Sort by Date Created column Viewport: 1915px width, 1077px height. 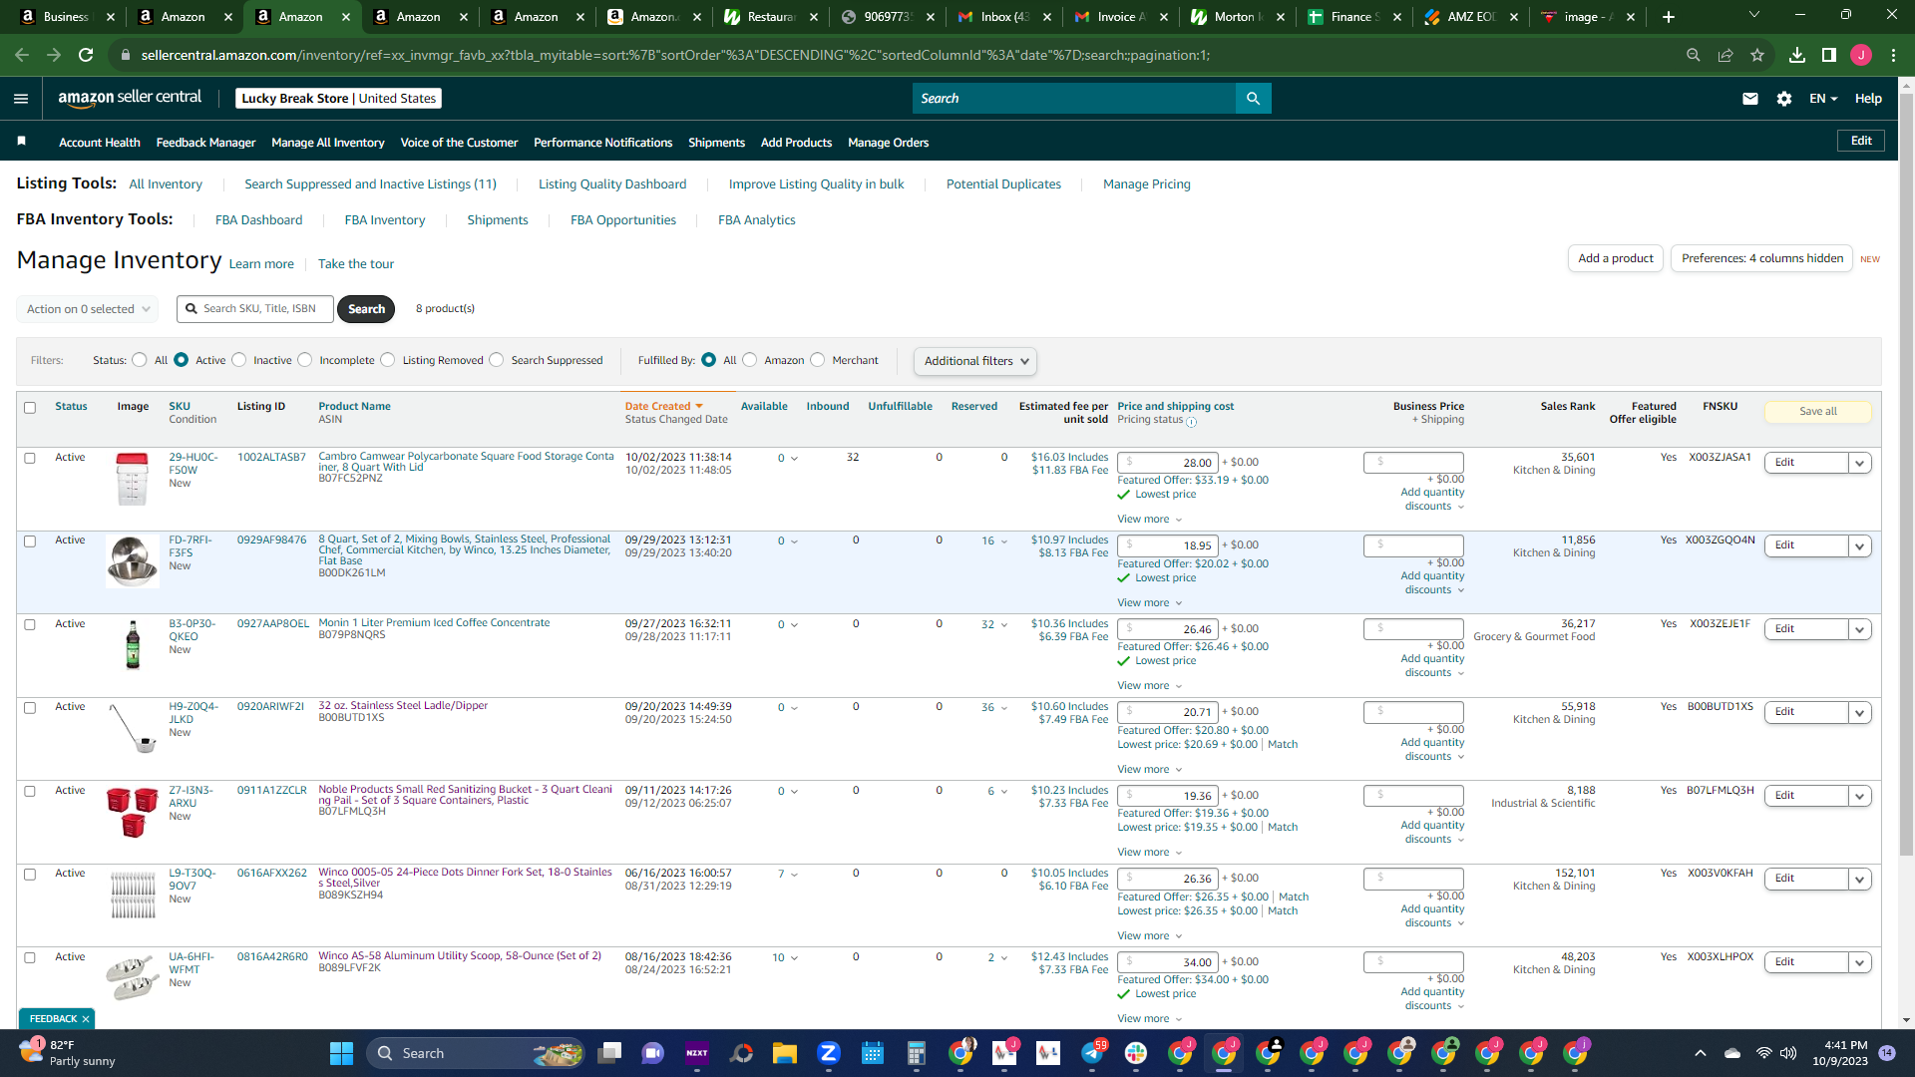[663, 407]
